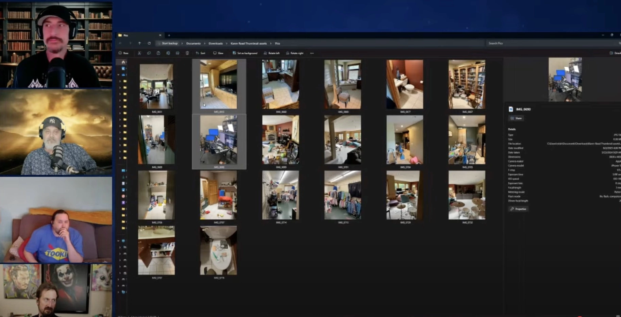Open Home in the sidebar
The width and height of the screenshot is (621, 317).
tap(123, 62)
